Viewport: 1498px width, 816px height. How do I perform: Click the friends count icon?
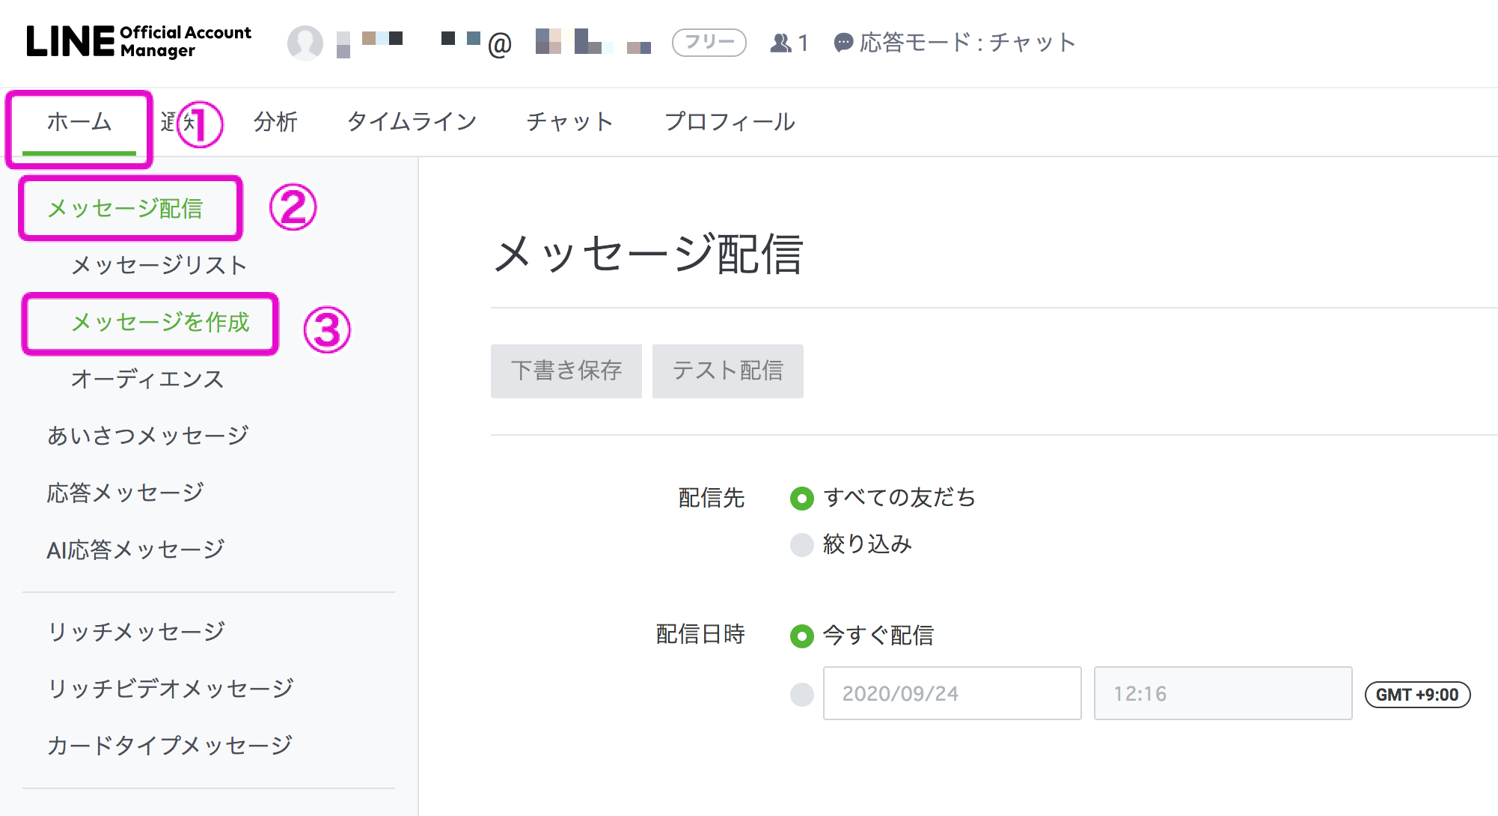(x=780, y=43)
